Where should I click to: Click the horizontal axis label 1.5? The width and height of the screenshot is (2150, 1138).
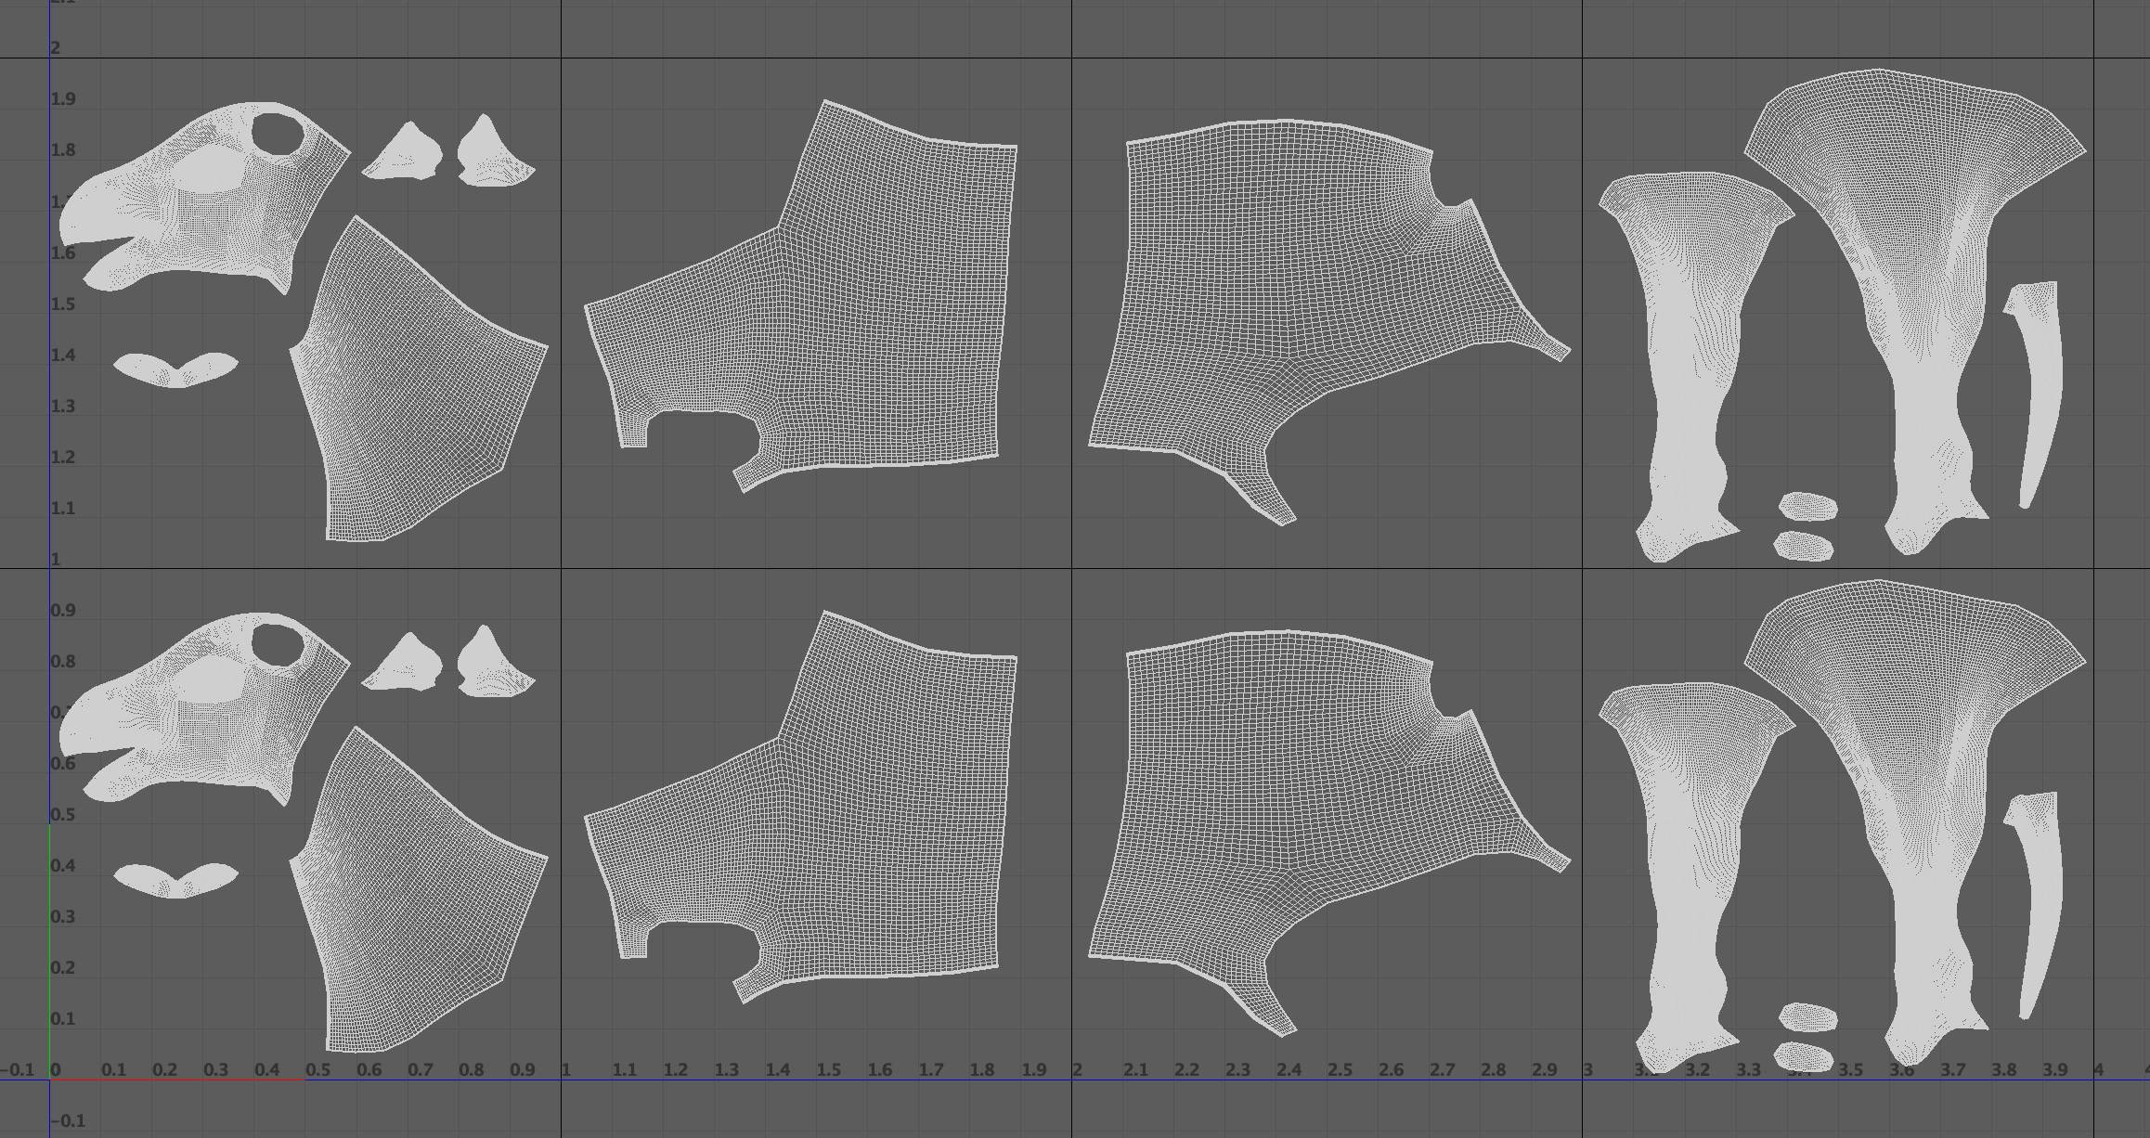(828, 1070)
